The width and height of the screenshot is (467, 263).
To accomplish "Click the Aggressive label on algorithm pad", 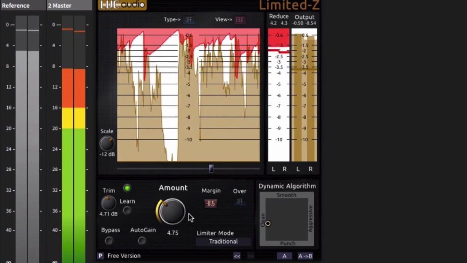I will click(x=310, y=218).
